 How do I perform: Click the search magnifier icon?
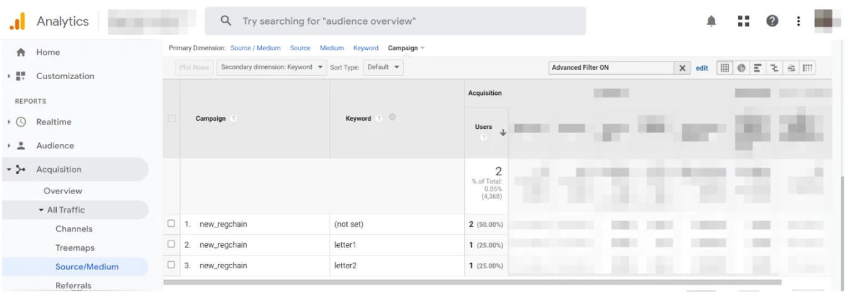(x=226, y=21)
